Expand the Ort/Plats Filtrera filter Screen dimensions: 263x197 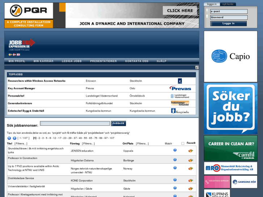pos(142,144)
